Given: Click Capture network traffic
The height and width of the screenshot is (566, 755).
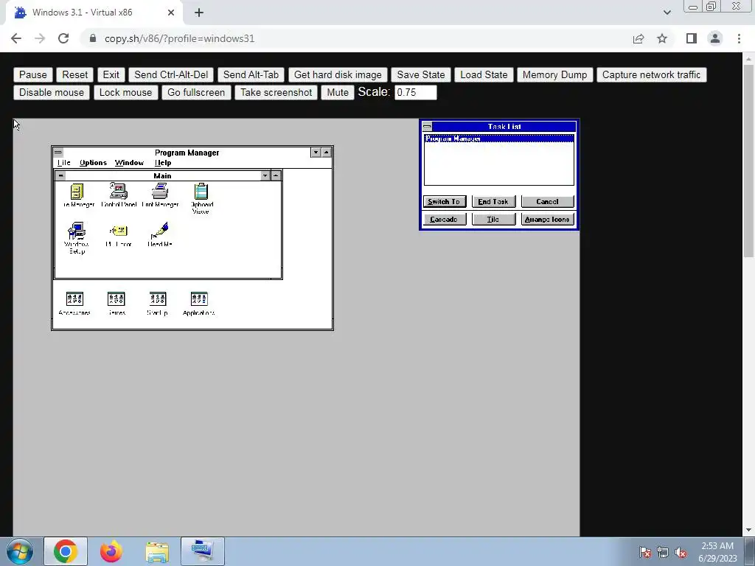Looking at the screenshot, I should pos(652,74).
